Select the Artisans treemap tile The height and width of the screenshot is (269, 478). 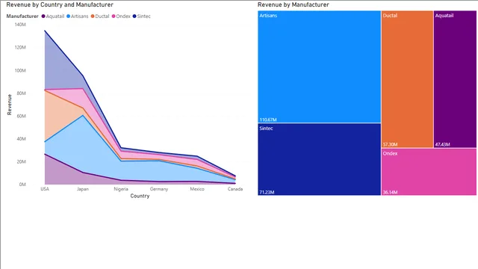click(319, 67)
